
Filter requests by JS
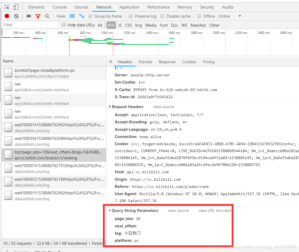point(120,25)
